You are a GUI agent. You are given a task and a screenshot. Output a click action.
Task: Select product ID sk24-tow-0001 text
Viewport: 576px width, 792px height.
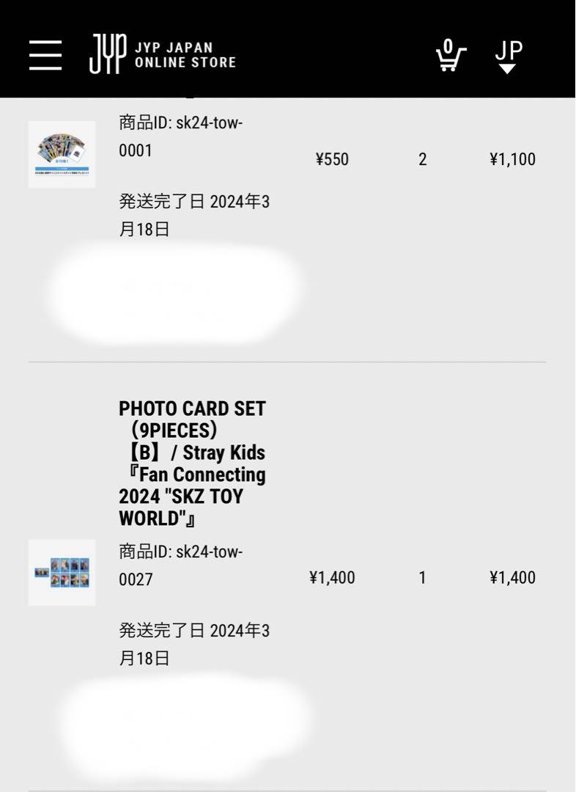pos(181,136)
